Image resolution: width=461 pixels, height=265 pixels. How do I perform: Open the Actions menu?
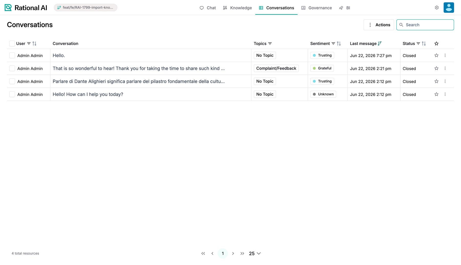(x=379, y=25)
